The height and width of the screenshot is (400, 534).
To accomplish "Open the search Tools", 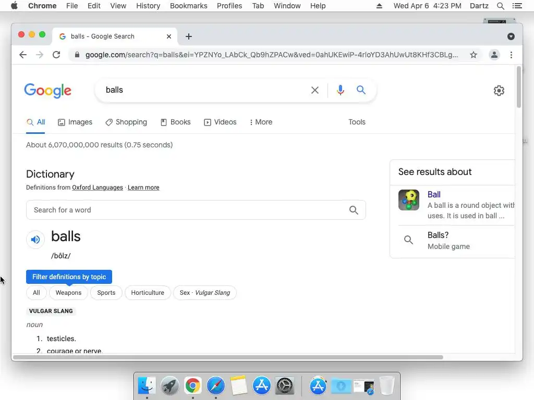I will pyautogui.click(x=357, y=122).
